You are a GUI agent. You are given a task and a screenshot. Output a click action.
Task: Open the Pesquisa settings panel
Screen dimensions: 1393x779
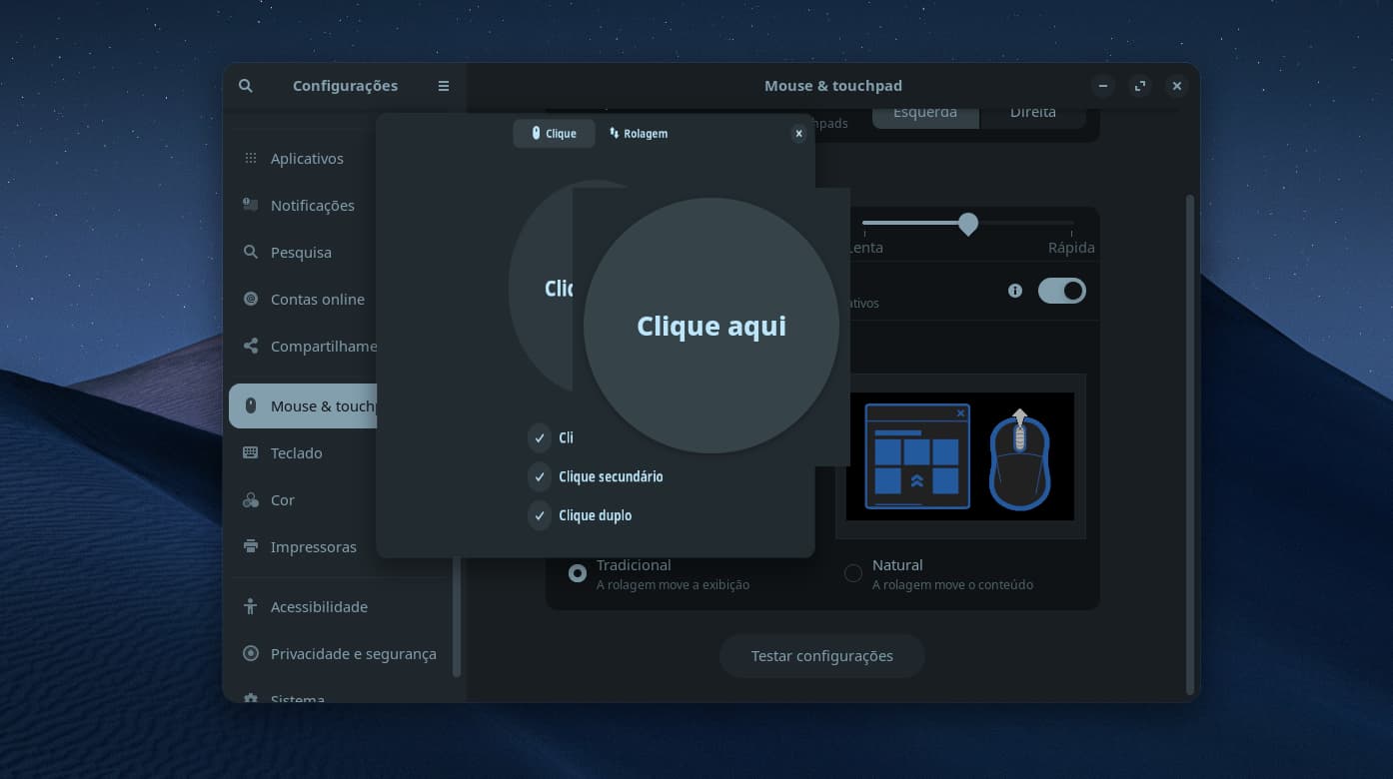[x=300, y=253]
